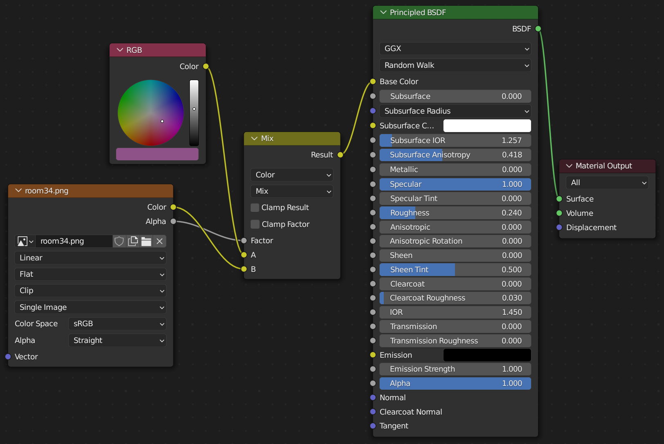The height and width of the screenshot is (444, 664).
Task: Click the fake user shield icon
Action: 119,241
